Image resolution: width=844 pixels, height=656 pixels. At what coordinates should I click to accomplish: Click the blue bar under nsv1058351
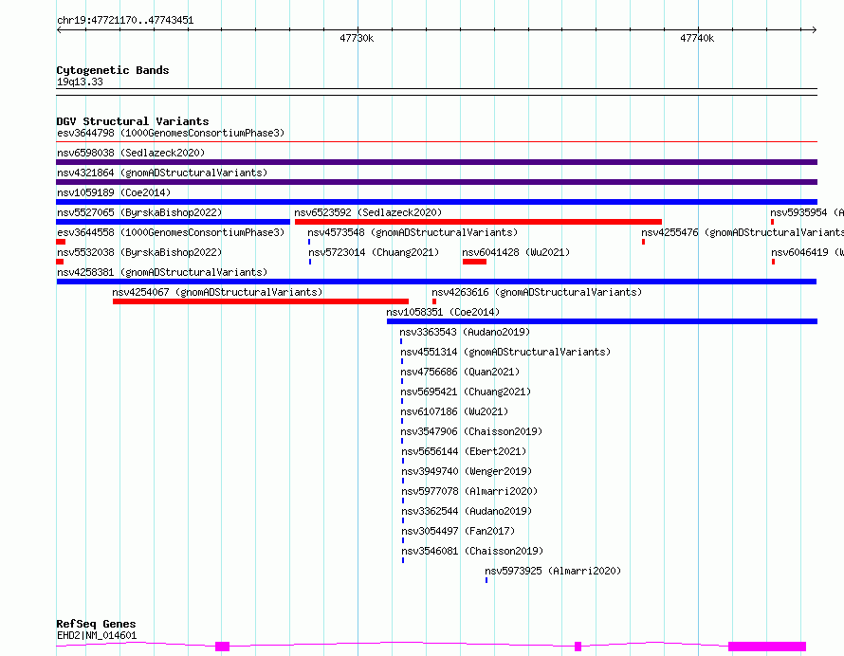coord(602,321)
